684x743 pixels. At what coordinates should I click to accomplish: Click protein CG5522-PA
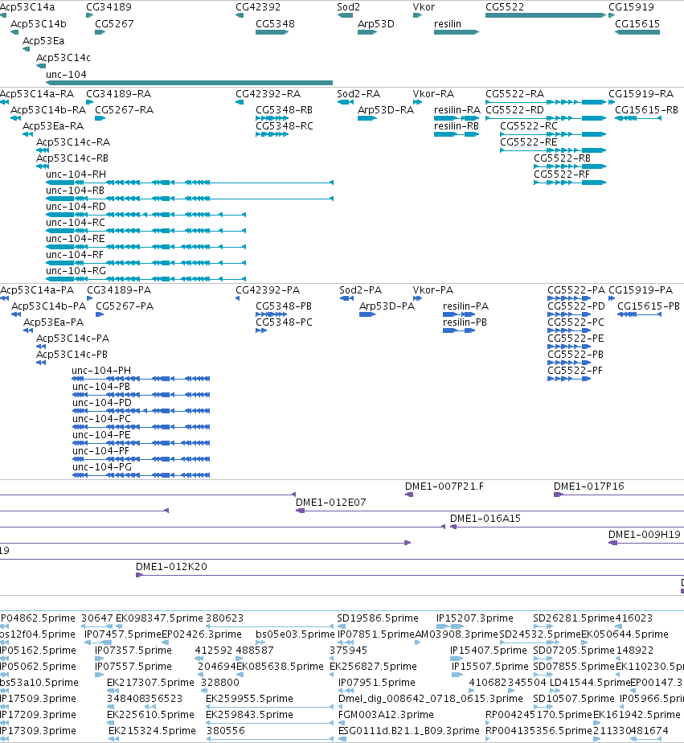(x=569, y=298)
